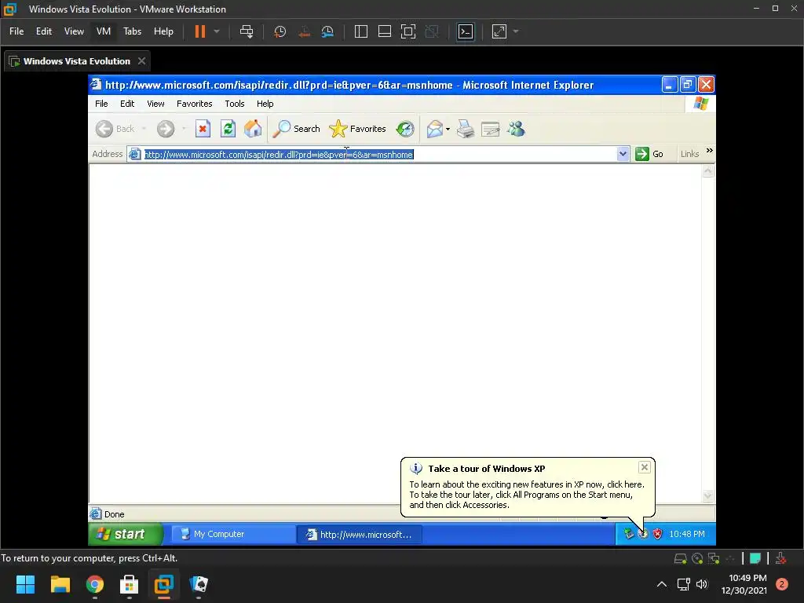
Task: Select the Windows Vista Evolution tab
Action: (x=76, y=61)
